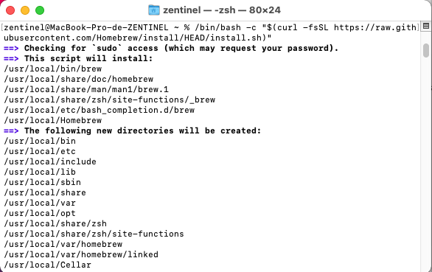This screenshot has height=272, width=432.
Task: Minimize the window using the yellow button
Action: coord(25,10)
